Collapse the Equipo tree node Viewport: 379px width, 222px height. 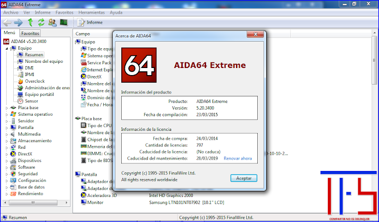click(x=7, y=49)
